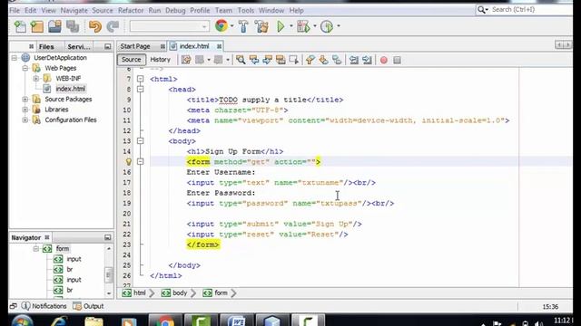Click the Next Bookmark icon
The height and width of the screenshot is (326, 581).
(x=323, y=60)
